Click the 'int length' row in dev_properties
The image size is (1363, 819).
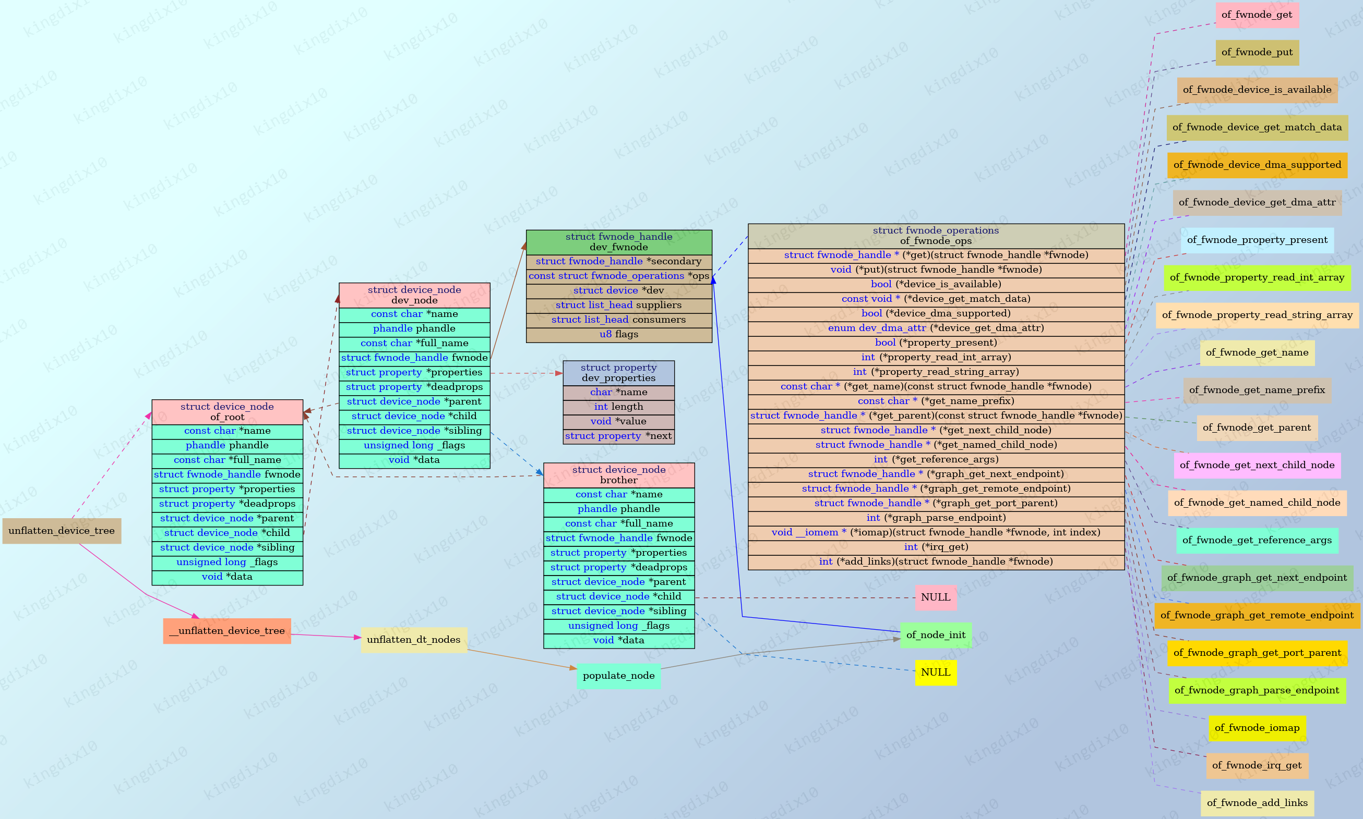pos(618,407)
